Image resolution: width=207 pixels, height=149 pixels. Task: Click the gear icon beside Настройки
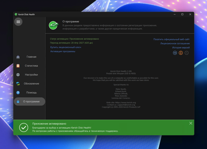tap(18, 75)
